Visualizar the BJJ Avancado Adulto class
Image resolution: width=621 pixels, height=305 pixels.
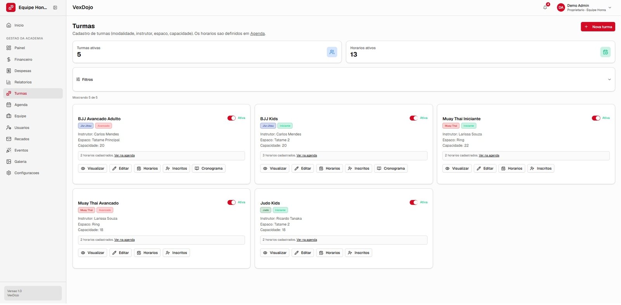(x=92, y=169)
